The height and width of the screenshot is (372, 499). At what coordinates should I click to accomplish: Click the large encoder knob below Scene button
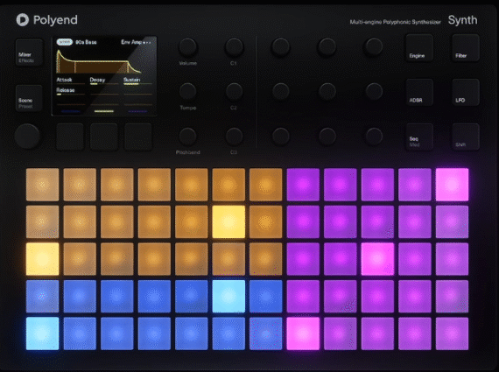[27, 137]
